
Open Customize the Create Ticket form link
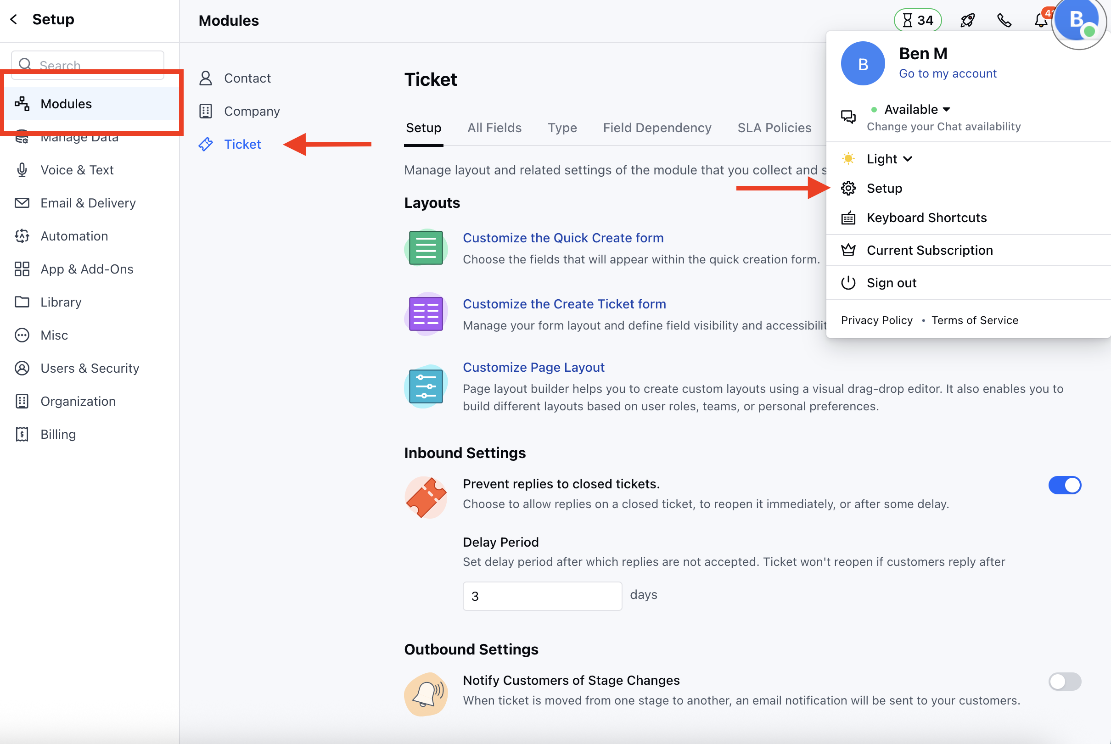pos(564,304)
